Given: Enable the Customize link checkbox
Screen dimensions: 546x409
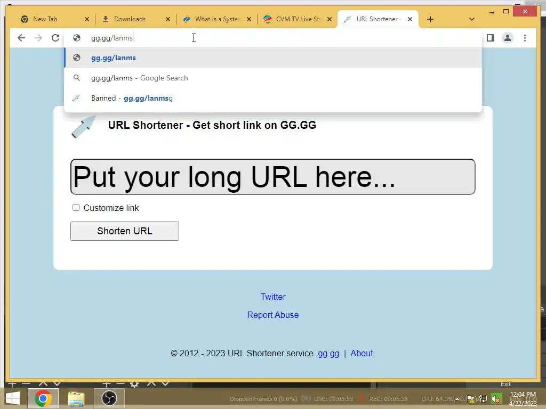Looking at the screenshot, I should coord(76,208).
